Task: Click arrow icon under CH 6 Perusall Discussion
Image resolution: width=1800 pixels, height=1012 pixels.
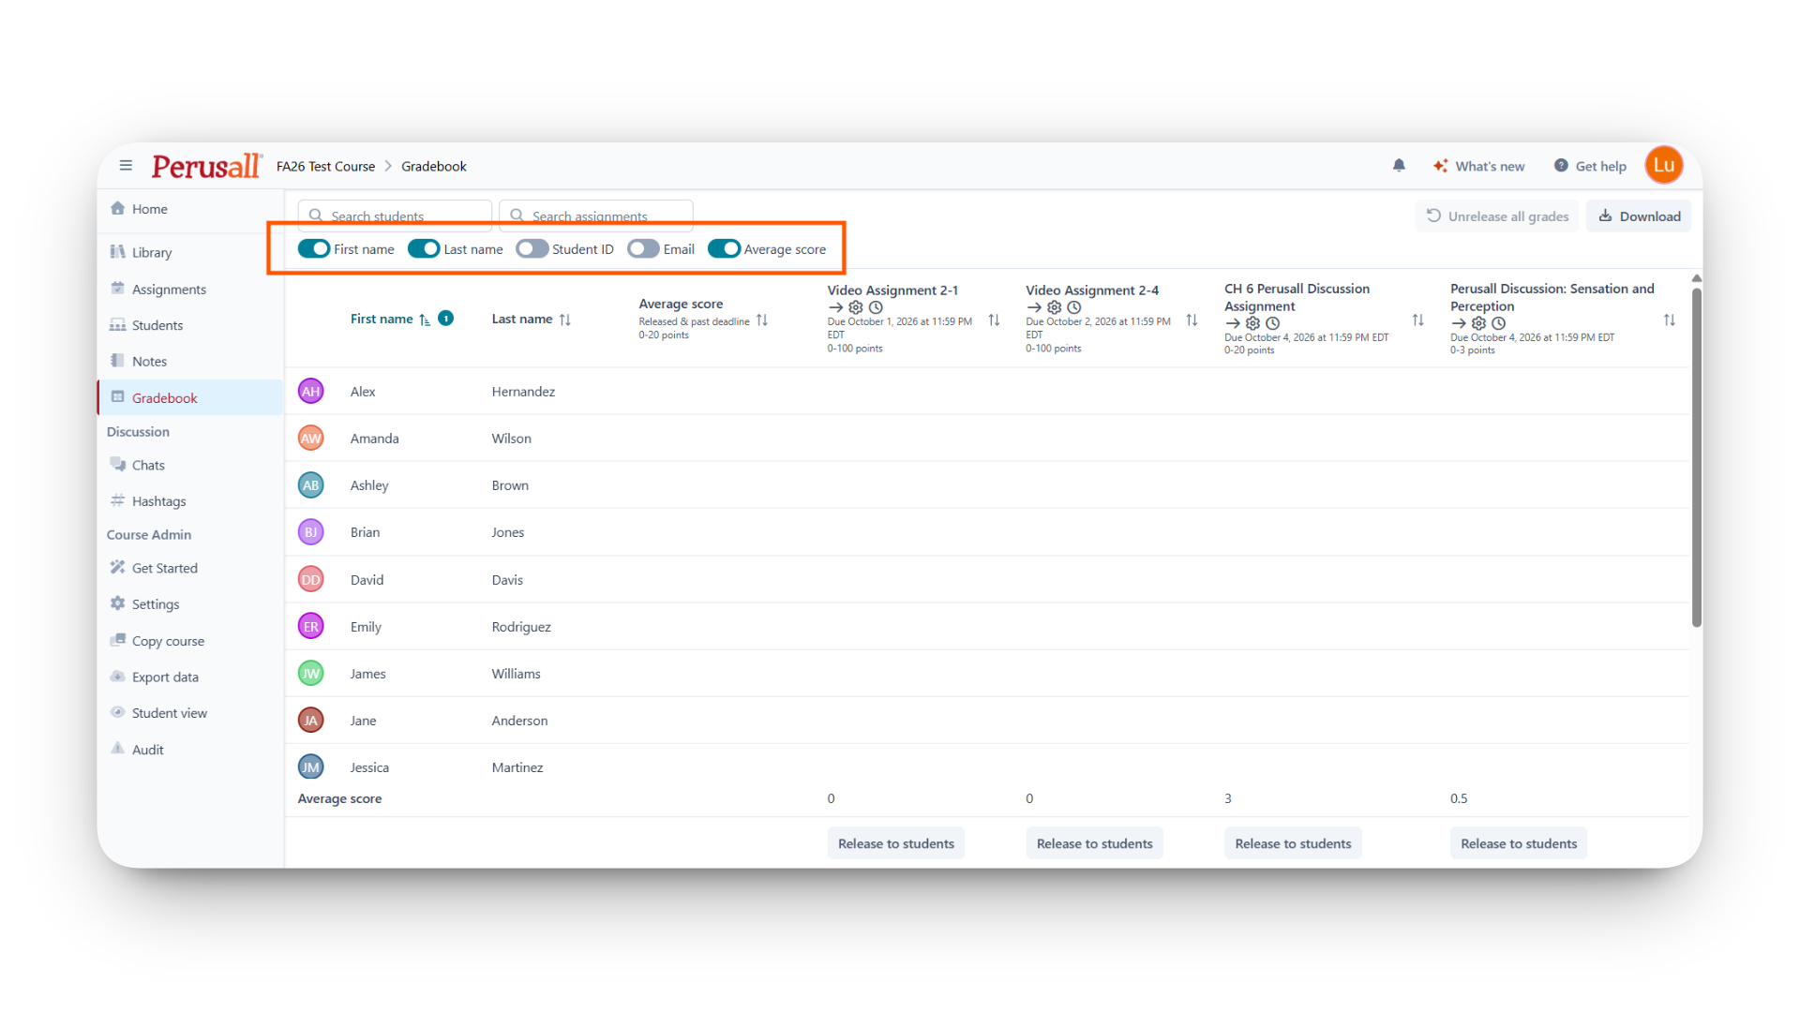Action: tap(1233, 323)
